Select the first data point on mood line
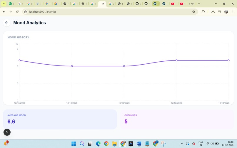 [x=19, y=60]
